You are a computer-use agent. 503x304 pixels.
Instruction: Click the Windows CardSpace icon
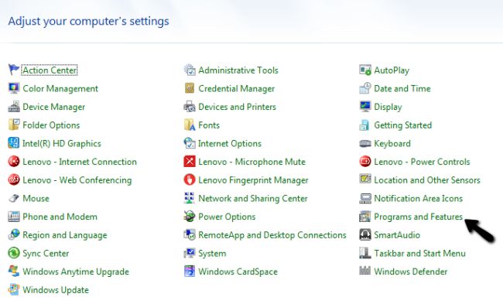pos(190,272)
